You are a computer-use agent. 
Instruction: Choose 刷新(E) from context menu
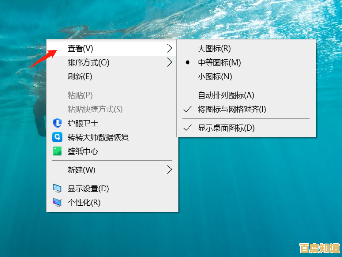[x=111, y=77]
